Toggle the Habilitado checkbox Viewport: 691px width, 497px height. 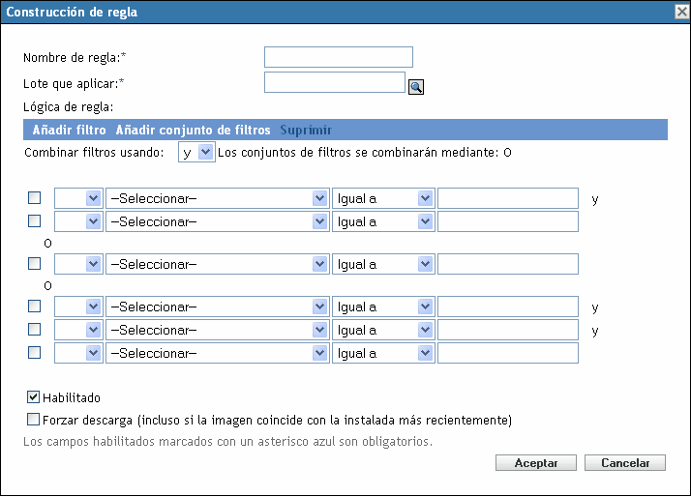point(34,396)
